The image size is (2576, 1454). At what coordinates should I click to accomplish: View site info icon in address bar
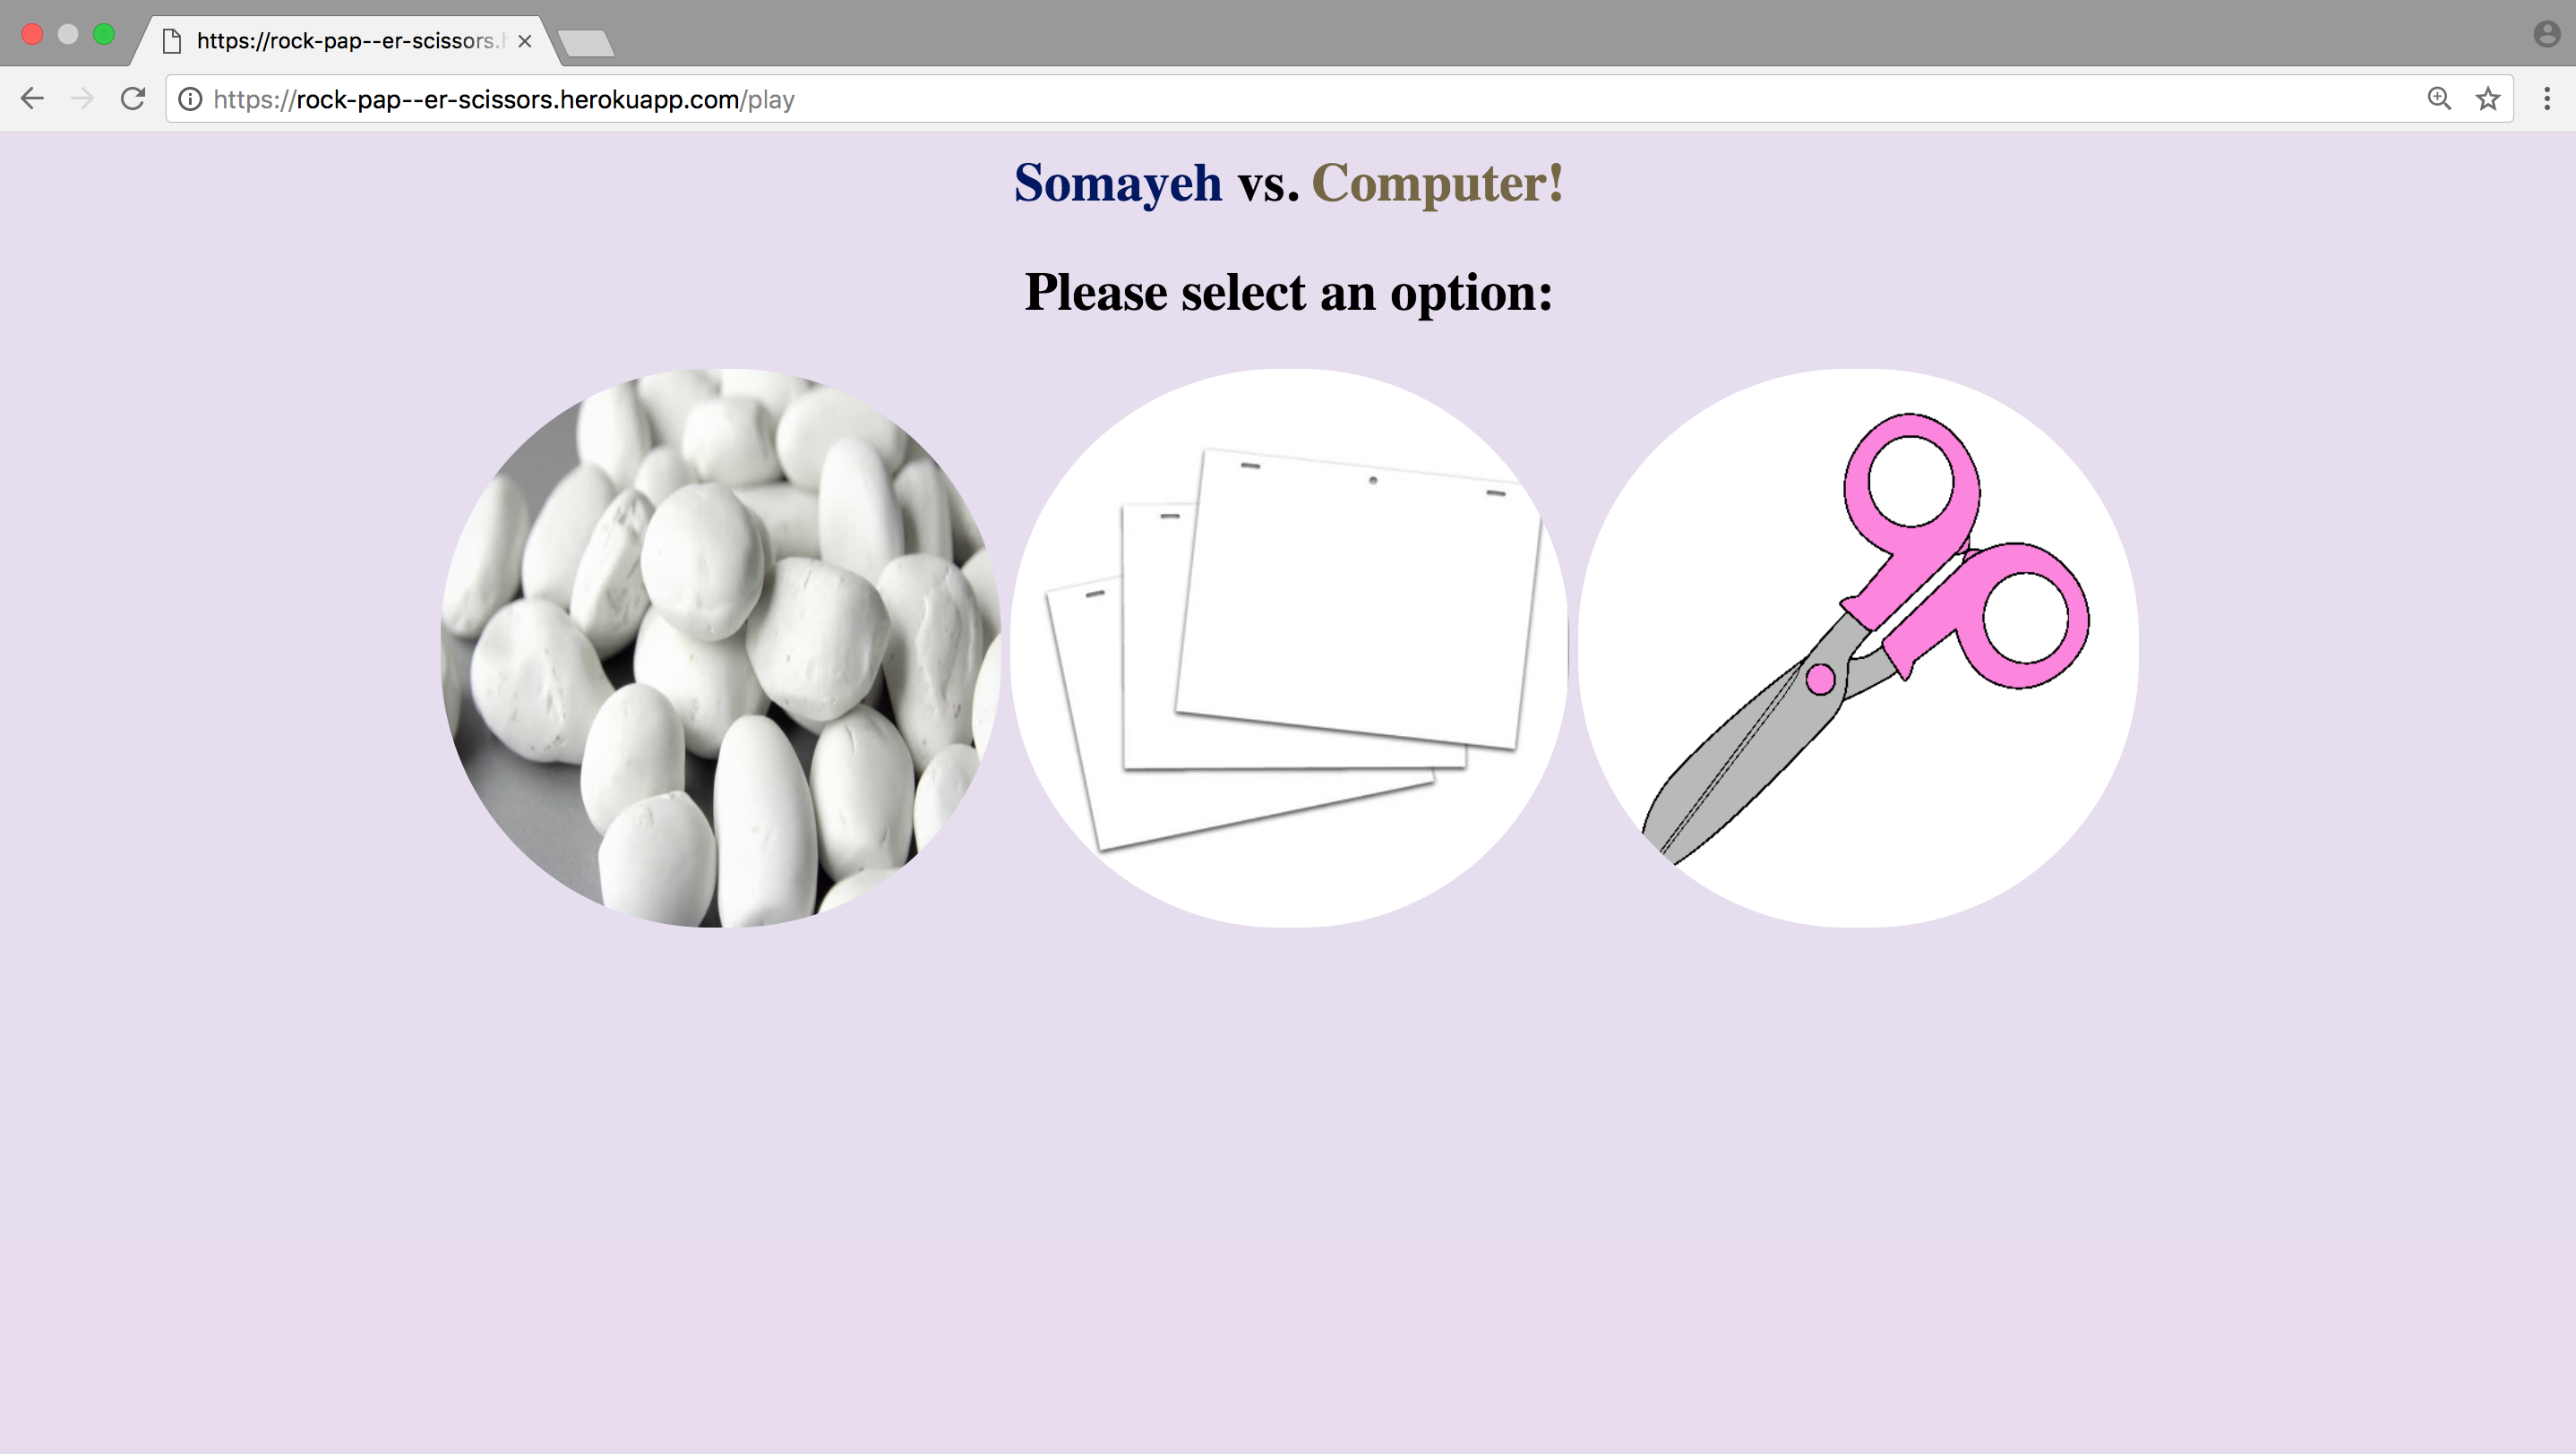point(190,98)
